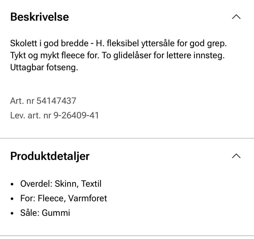Click the bullet point before Overdel
Viewport: 254px width, 239px height.
tap(12, 184)
